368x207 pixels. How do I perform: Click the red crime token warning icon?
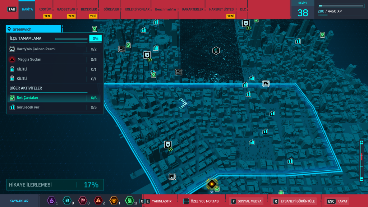point(98,201)
